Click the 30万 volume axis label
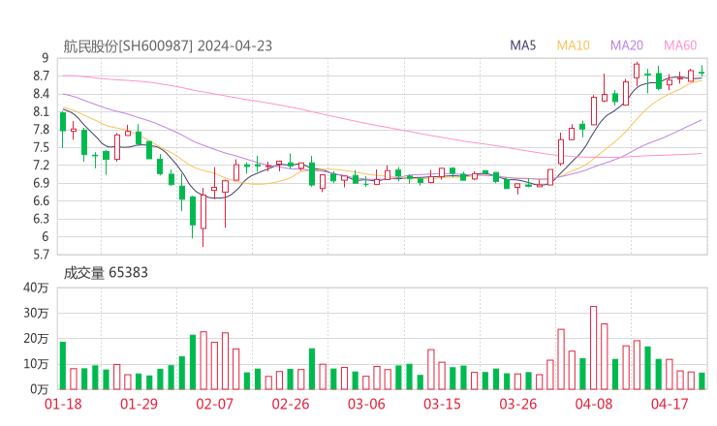The image size is (717, 426). (36, 313)
